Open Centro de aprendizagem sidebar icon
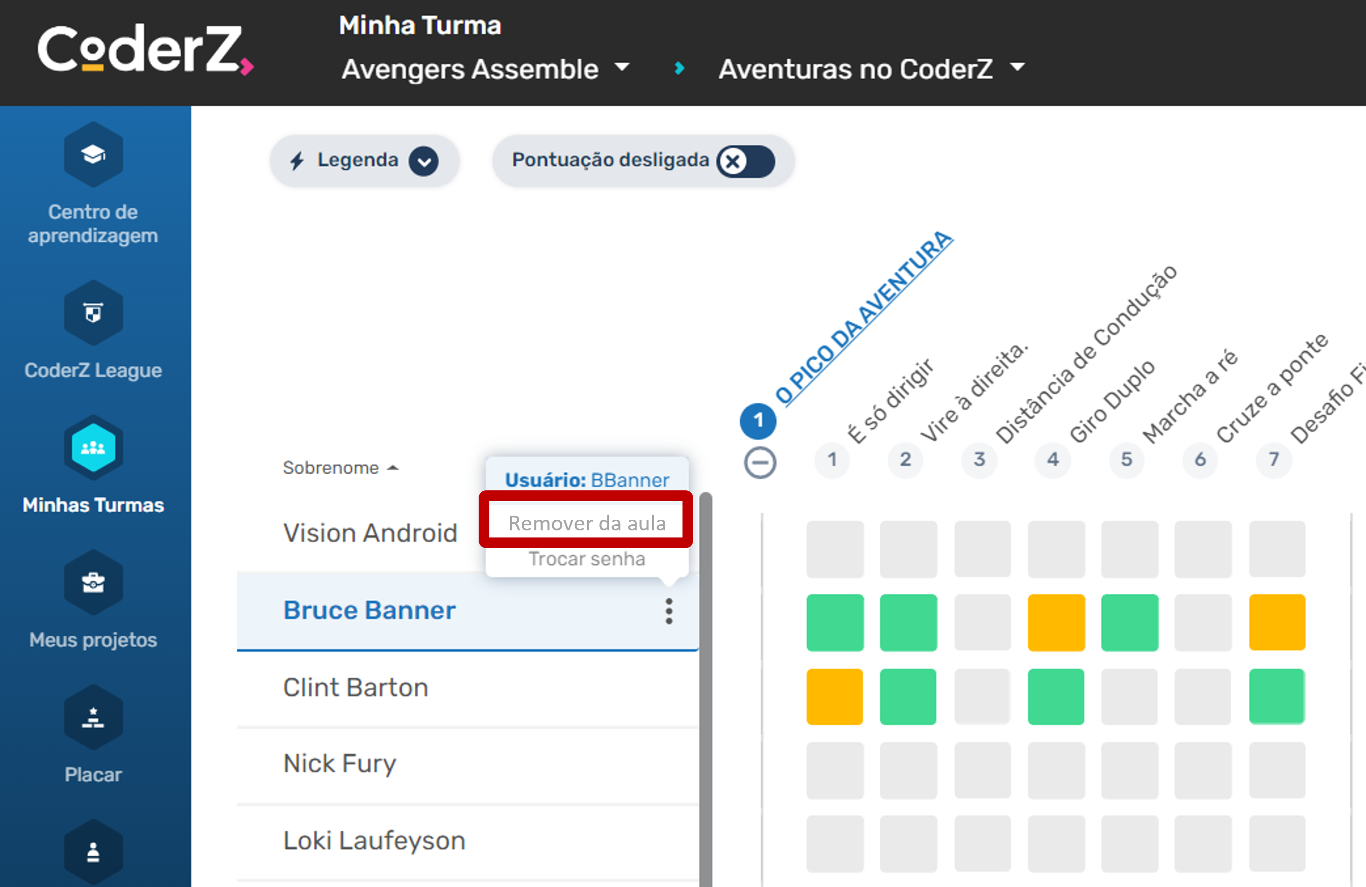This screenshot has width=1366, height=887. click(93, 154)
